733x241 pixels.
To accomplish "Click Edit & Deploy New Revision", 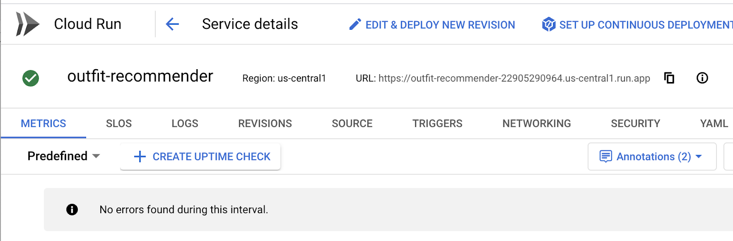I will [440, 25].
